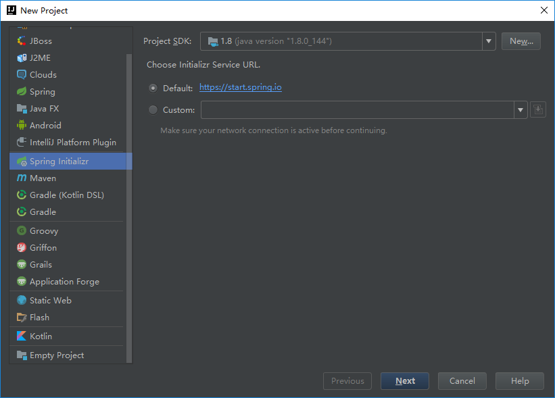Screen dimensions: 555x398
Task: Click the Java FX folder icon
Action: (22, 109)
